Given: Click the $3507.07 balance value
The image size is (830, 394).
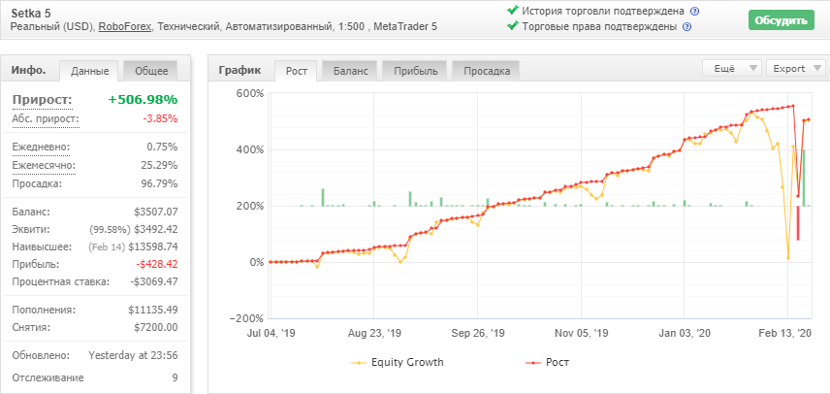Looking at the screenshot, I should tap(156, 212).
